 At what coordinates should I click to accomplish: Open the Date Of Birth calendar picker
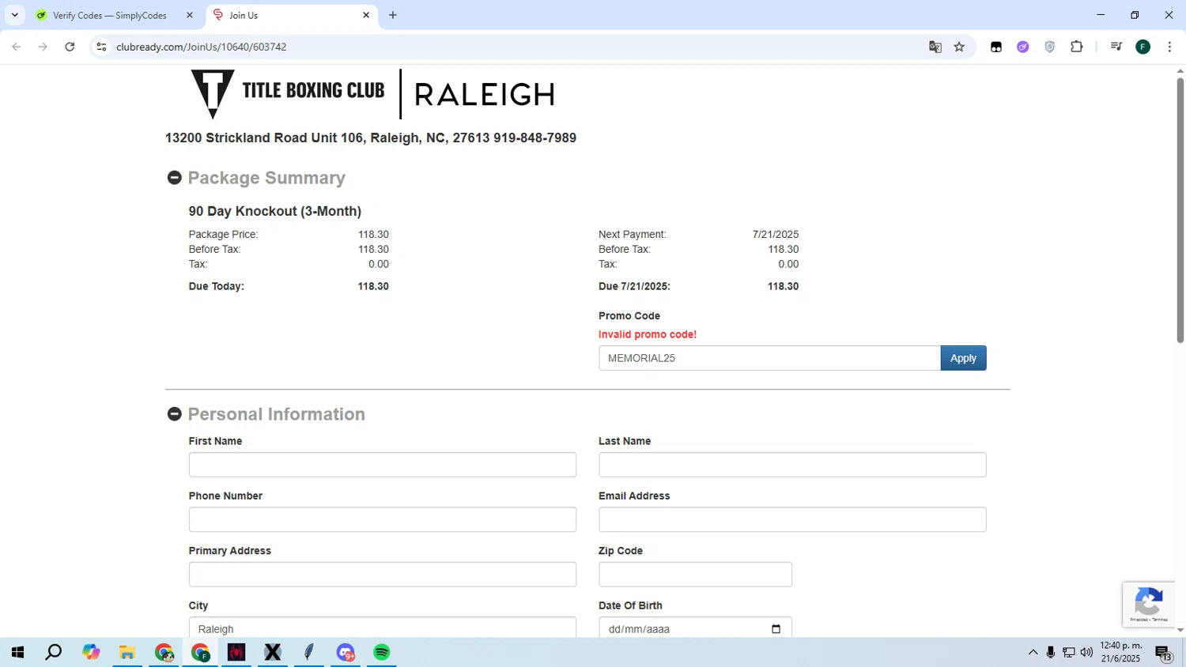tap(776, 629)
